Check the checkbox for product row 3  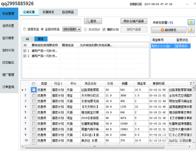34,101
